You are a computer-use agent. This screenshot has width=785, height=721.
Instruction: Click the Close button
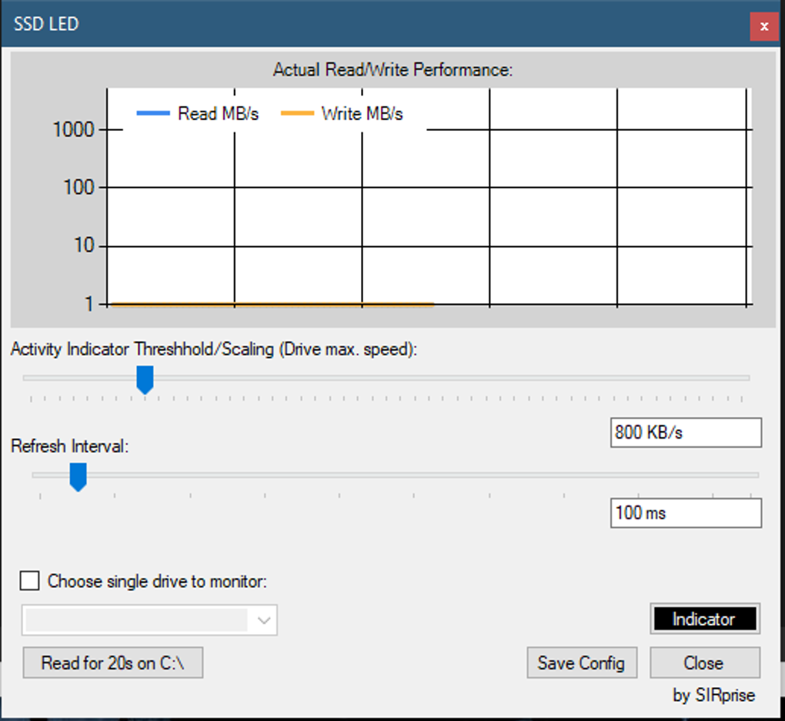[x=705, y=663]
